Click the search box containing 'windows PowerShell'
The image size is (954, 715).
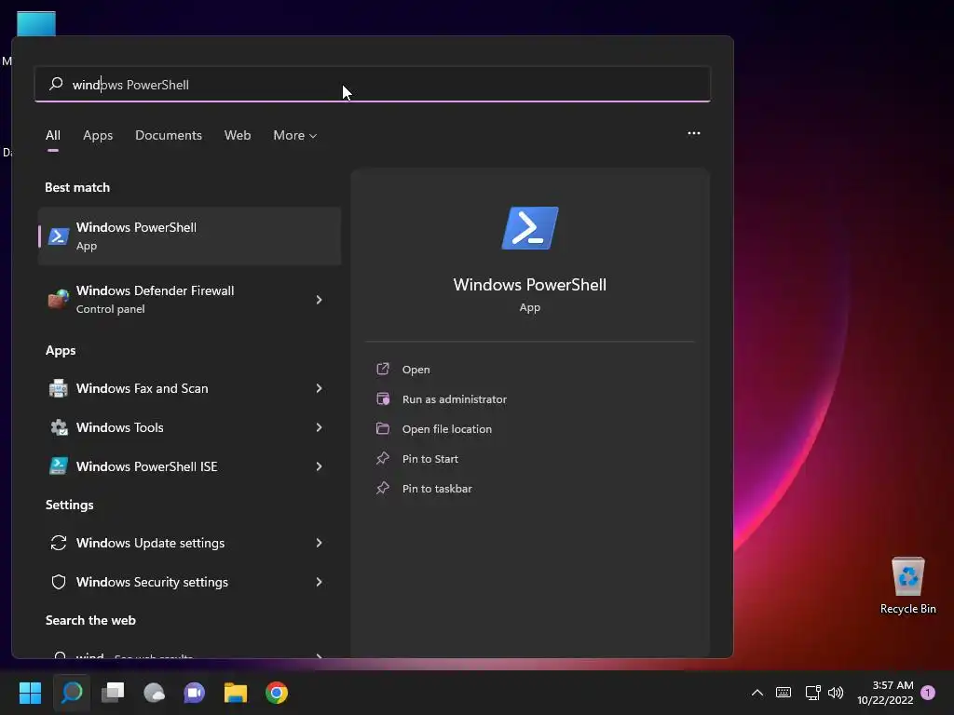point(373,85)
